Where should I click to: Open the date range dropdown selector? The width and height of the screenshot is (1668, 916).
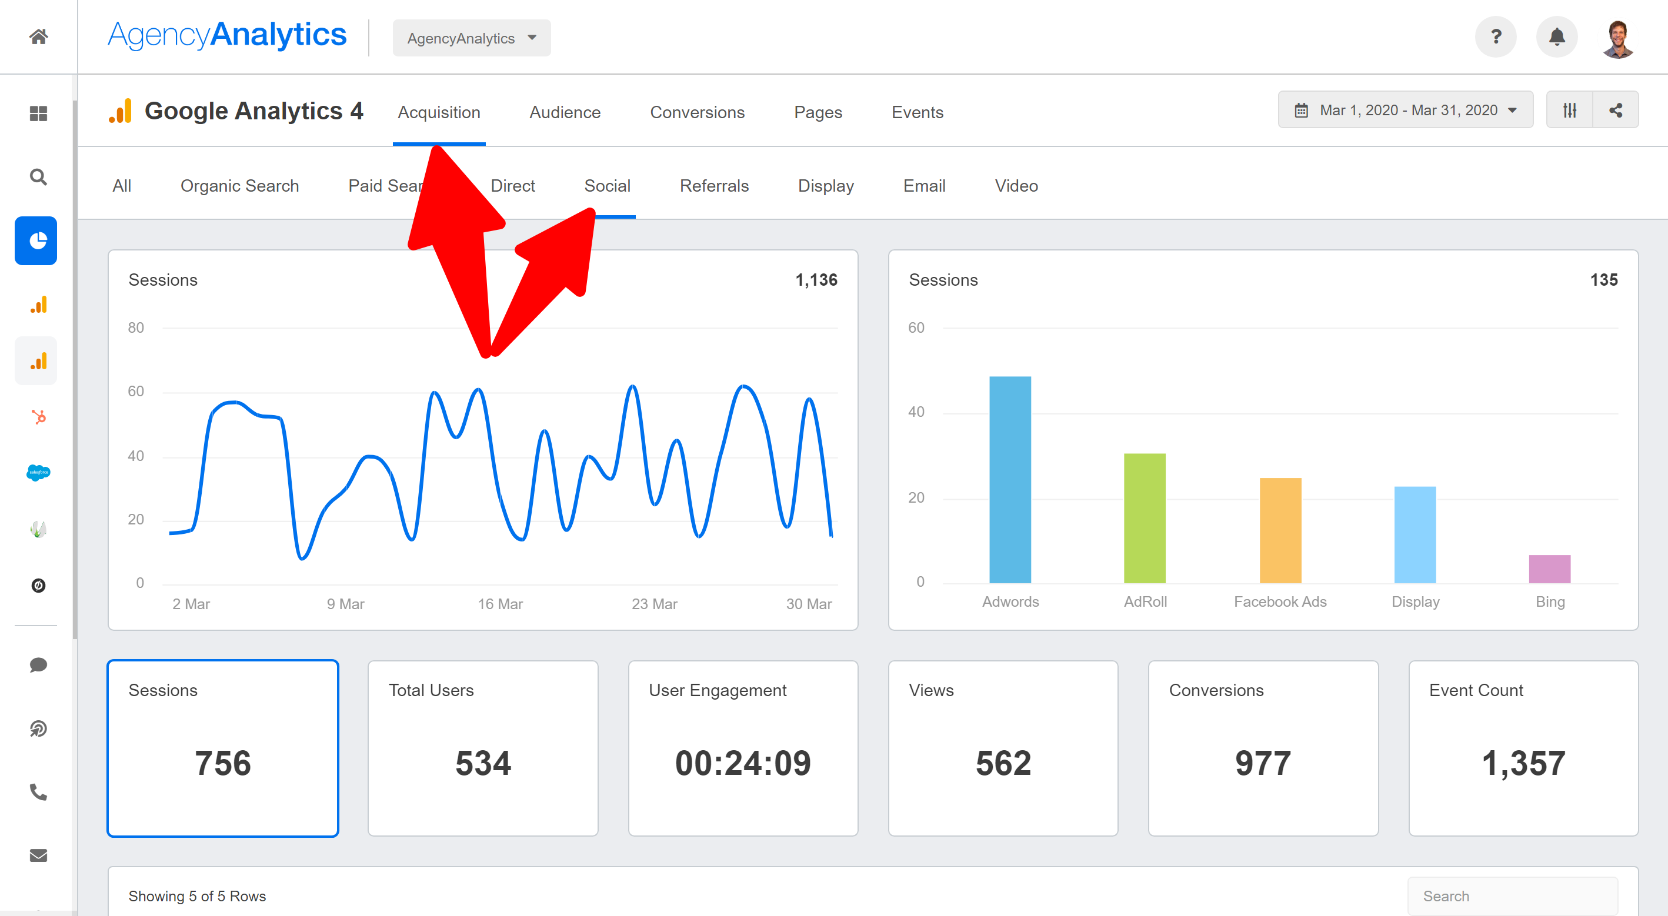[1404, 111]
